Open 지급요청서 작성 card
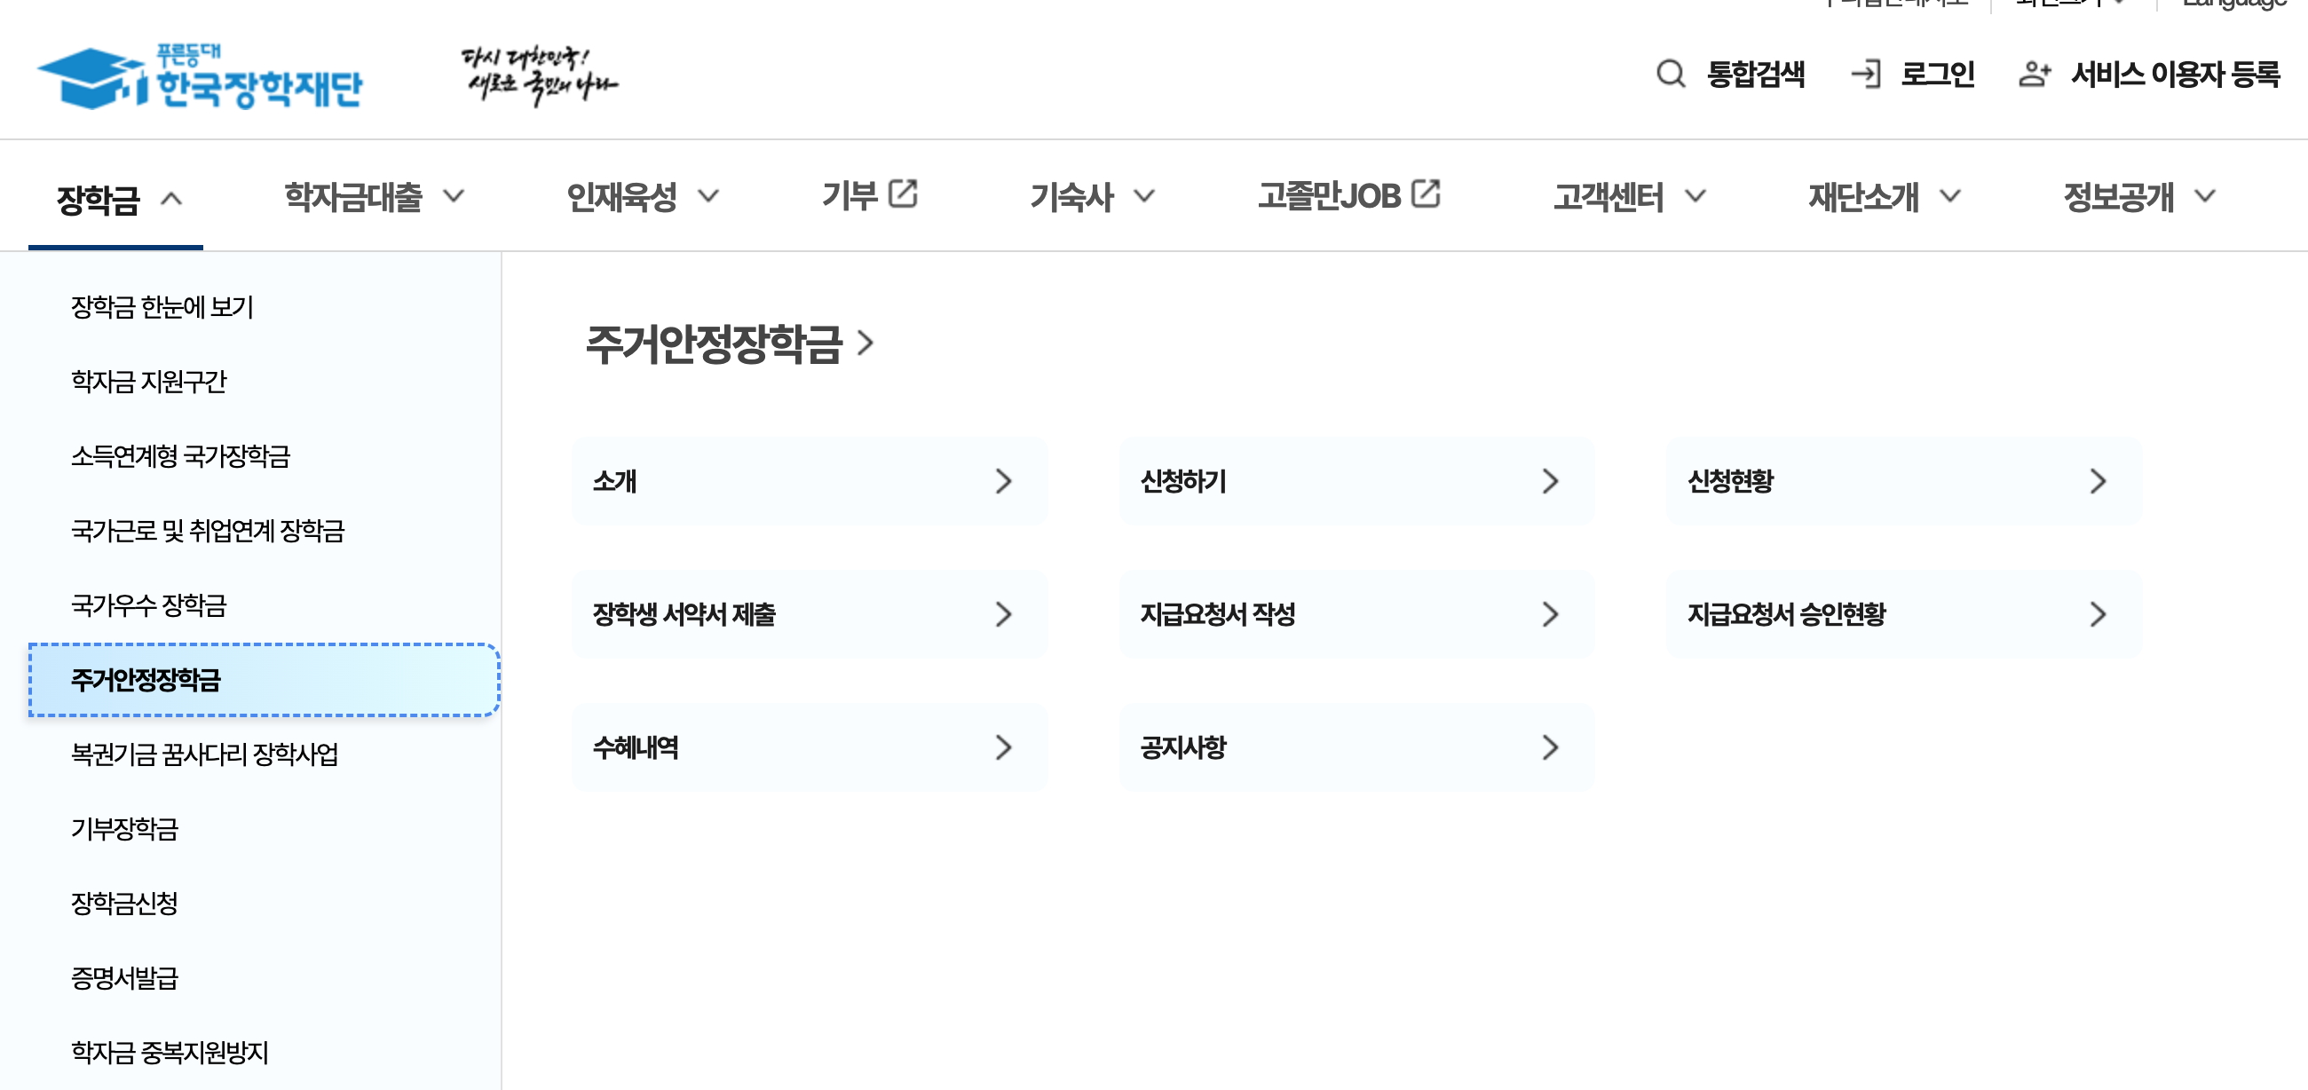 pyautogui.click(x=1356, y=614)
